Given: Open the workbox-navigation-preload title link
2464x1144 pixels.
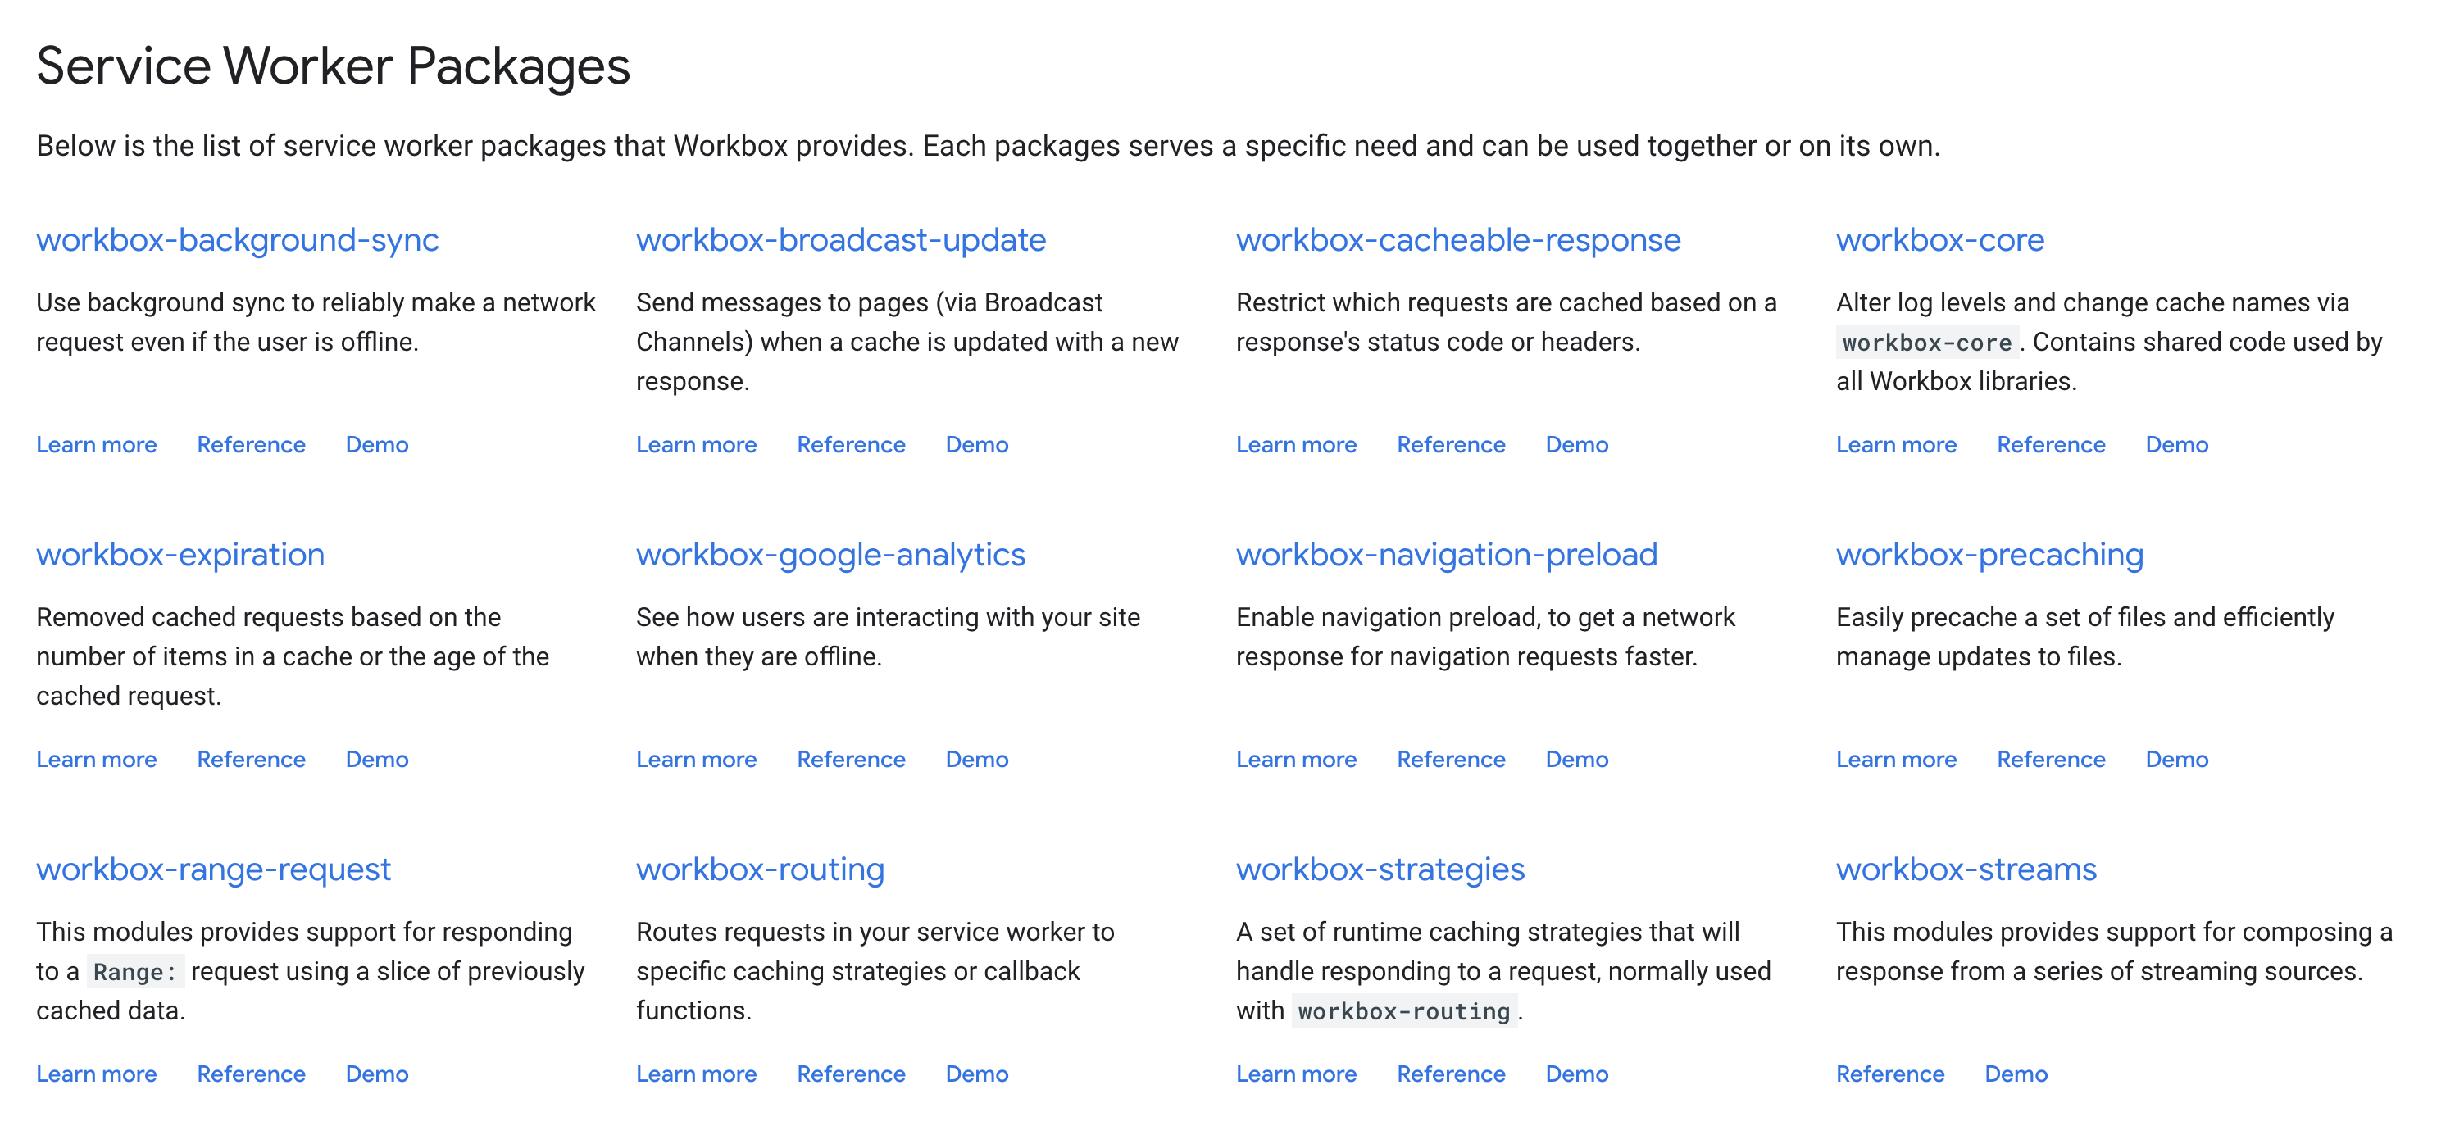Looking at the screenshot, I should pyautogui.click(x=1446, y=555).
